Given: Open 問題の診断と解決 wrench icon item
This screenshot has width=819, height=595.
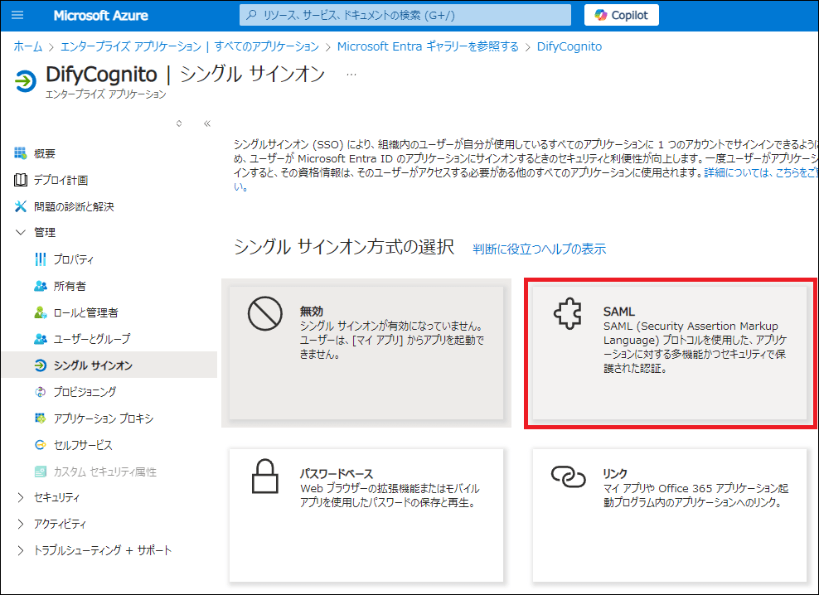Looking at the screenshot, I should coord(22,206).
